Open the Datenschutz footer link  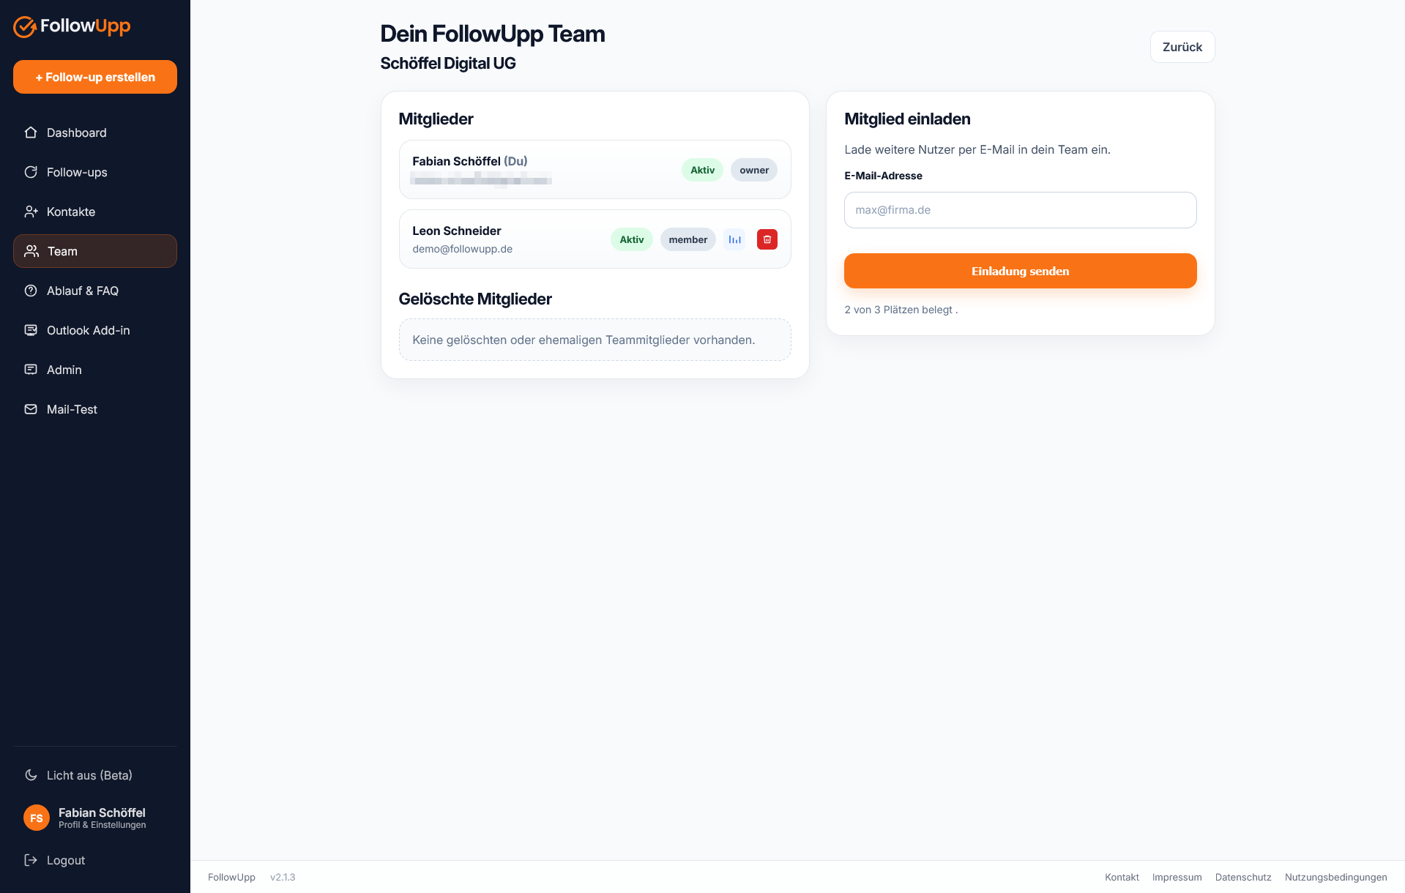(1243, 877)
